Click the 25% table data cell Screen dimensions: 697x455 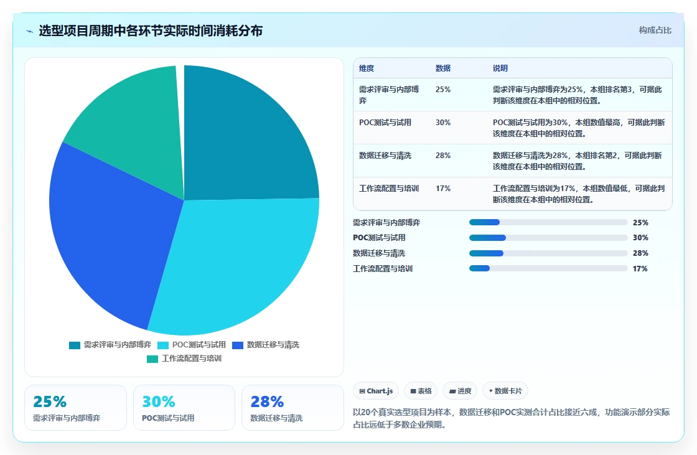(x=443, y=90)
